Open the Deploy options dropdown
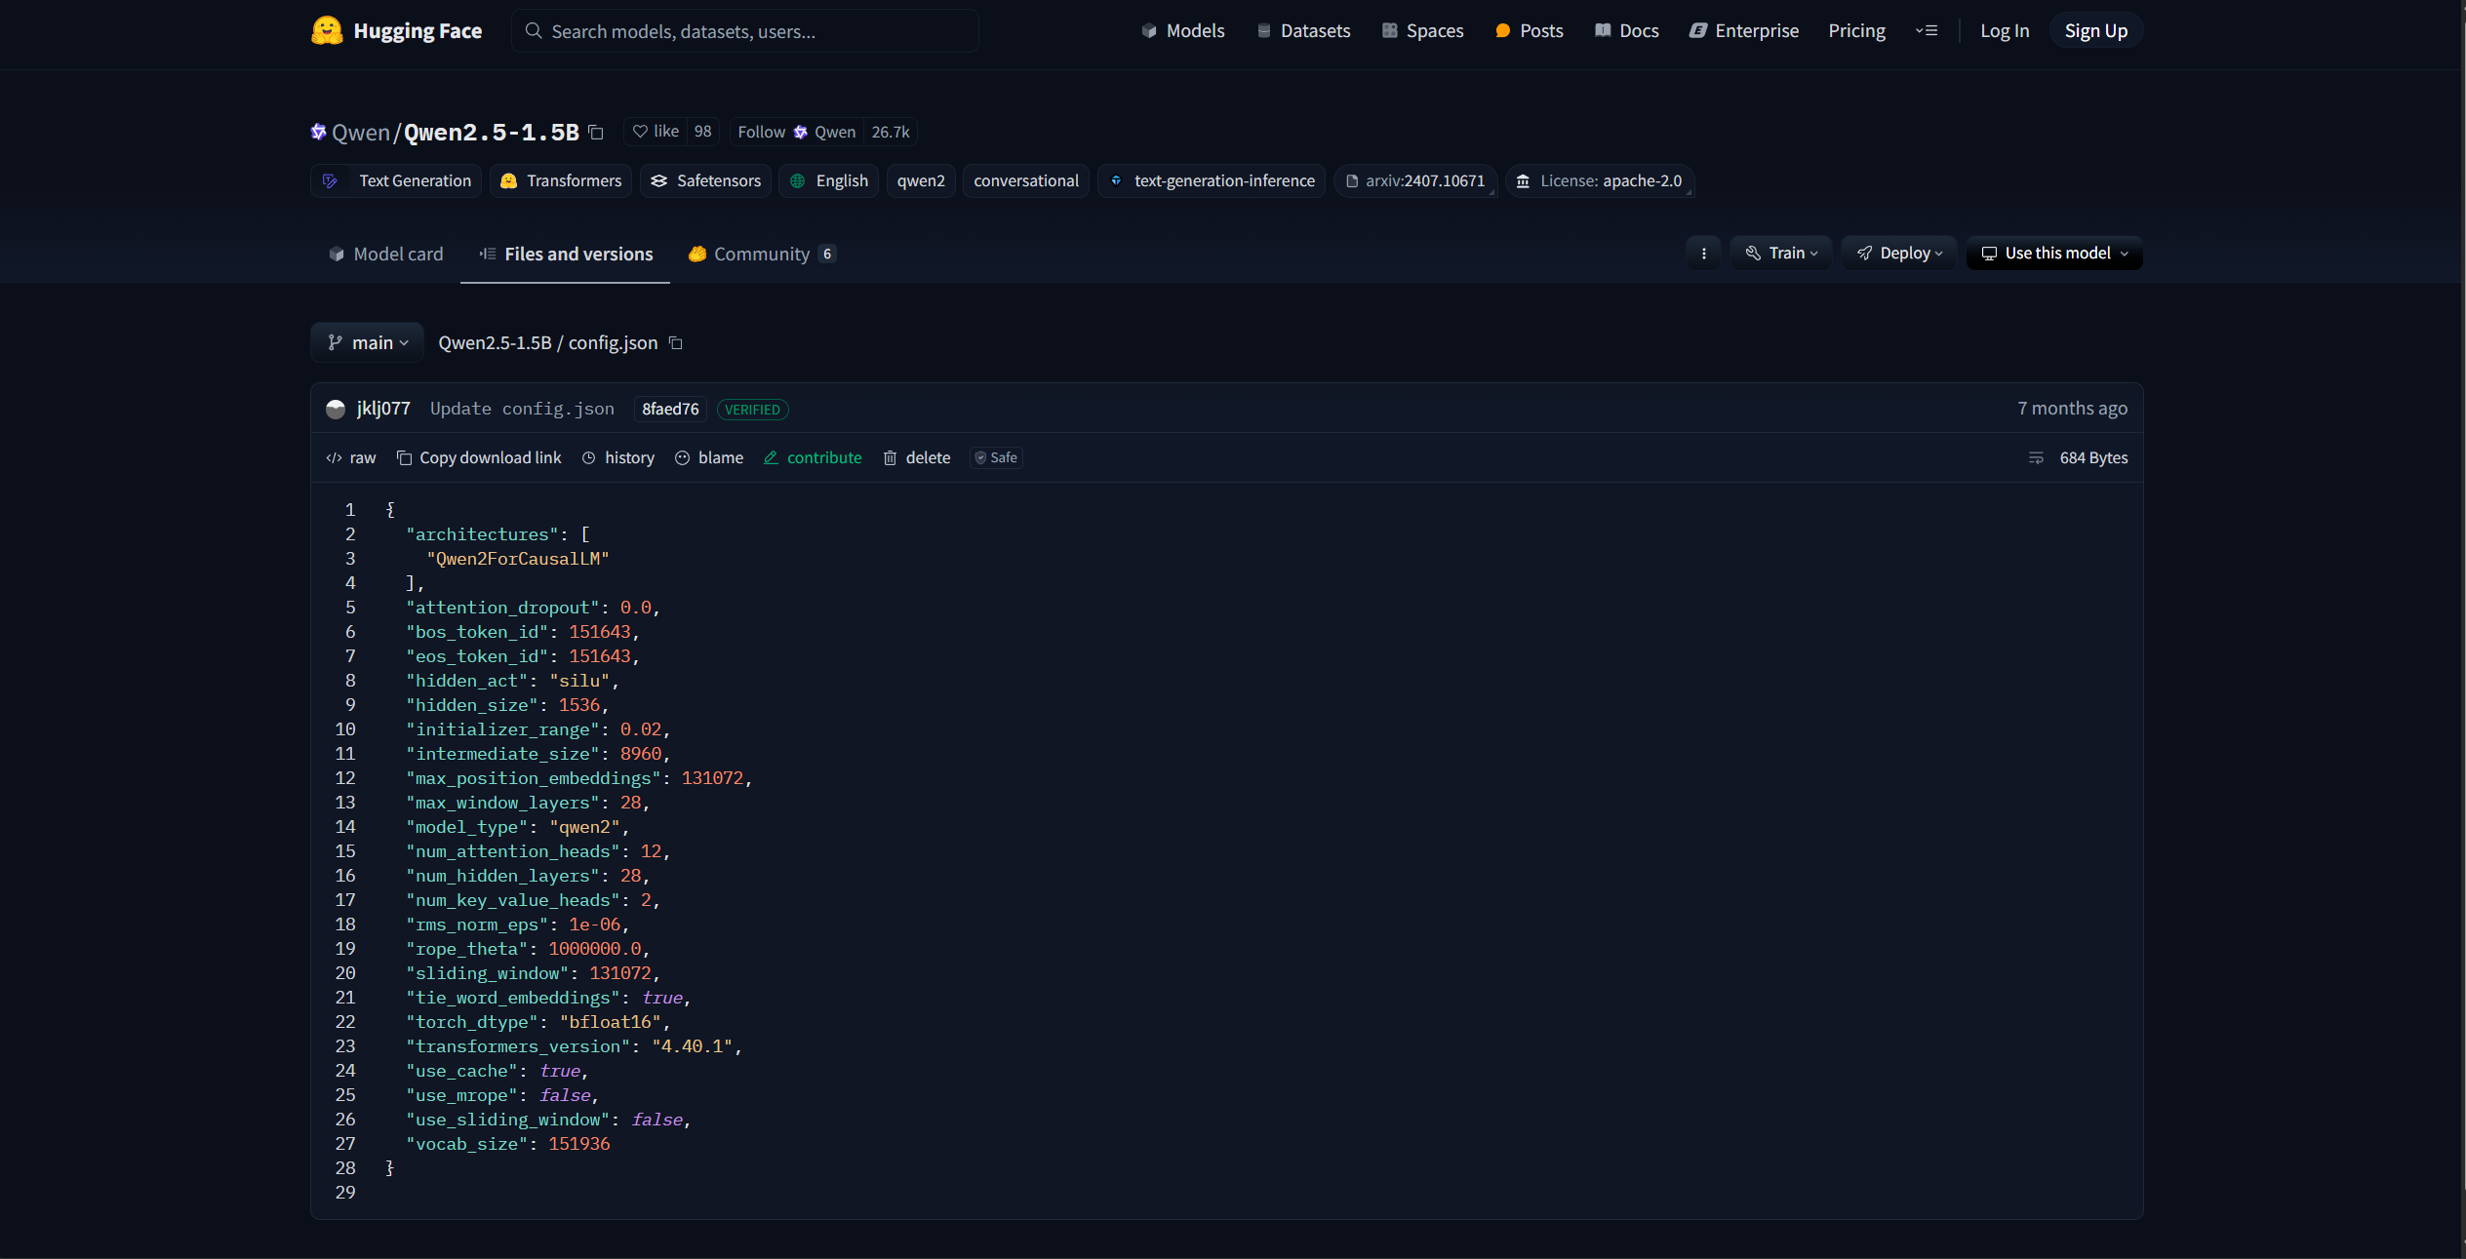 [1898, 253]
